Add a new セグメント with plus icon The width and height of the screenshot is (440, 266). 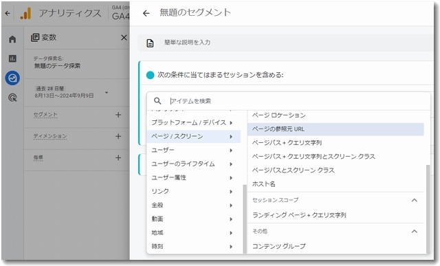click(118, 115)
